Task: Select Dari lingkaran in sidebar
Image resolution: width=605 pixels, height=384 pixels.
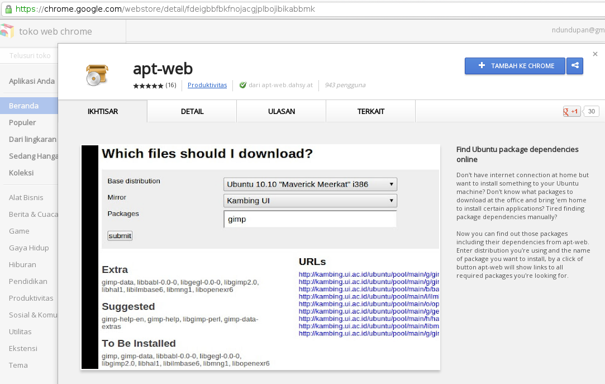Action: (x=32, y=139)
